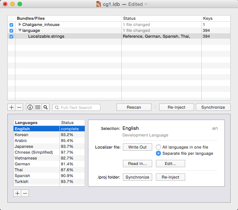Image resolution: width=238 pixels, height=210 pixels.
Task: Expand the Chatgame_inhouse bundle
Action: 20,25
